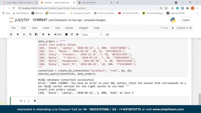
Task: Cut selected cells with scissors icon
Action: 24,35
